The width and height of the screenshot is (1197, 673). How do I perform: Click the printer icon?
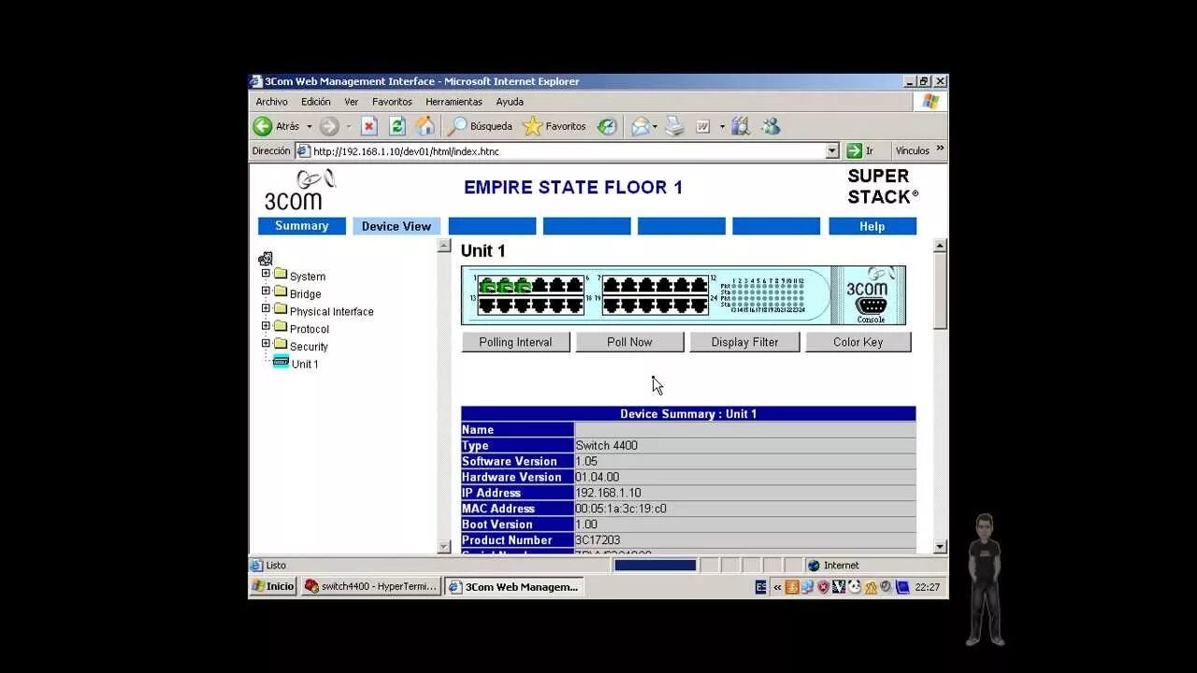pos(675,126)
